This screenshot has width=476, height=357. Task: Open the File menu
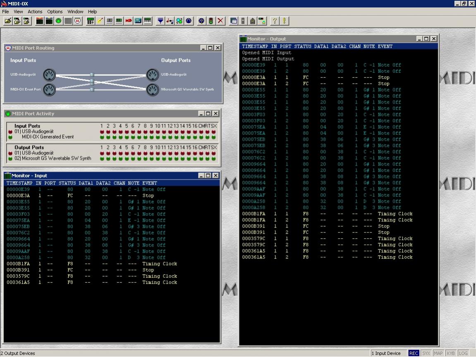[5, 12]
